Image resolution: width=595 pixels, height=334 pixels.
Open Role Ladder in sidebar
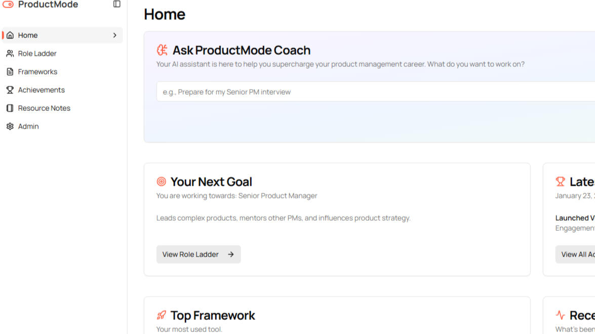(x=37, y=54)
